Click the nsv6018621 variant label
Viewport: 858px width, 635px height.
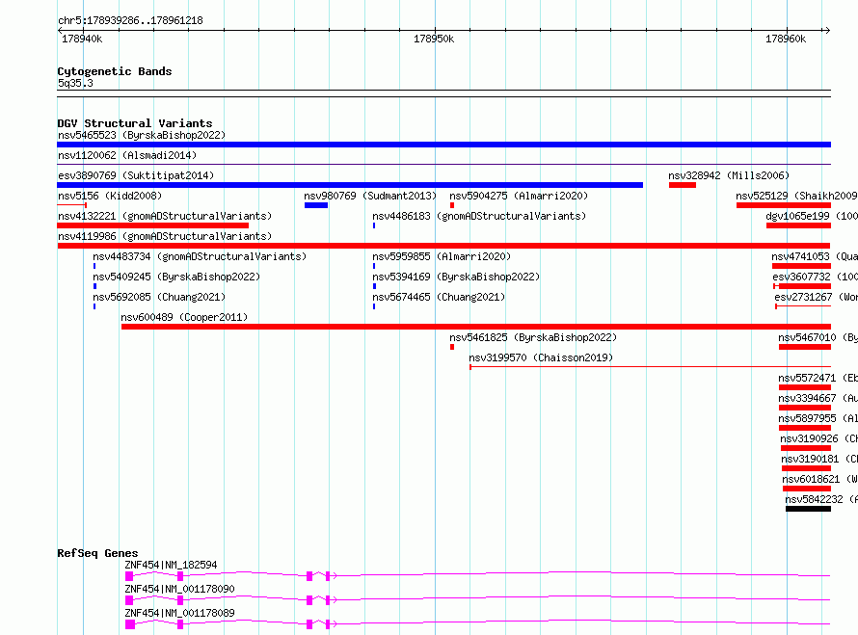(x=820, y=479)
